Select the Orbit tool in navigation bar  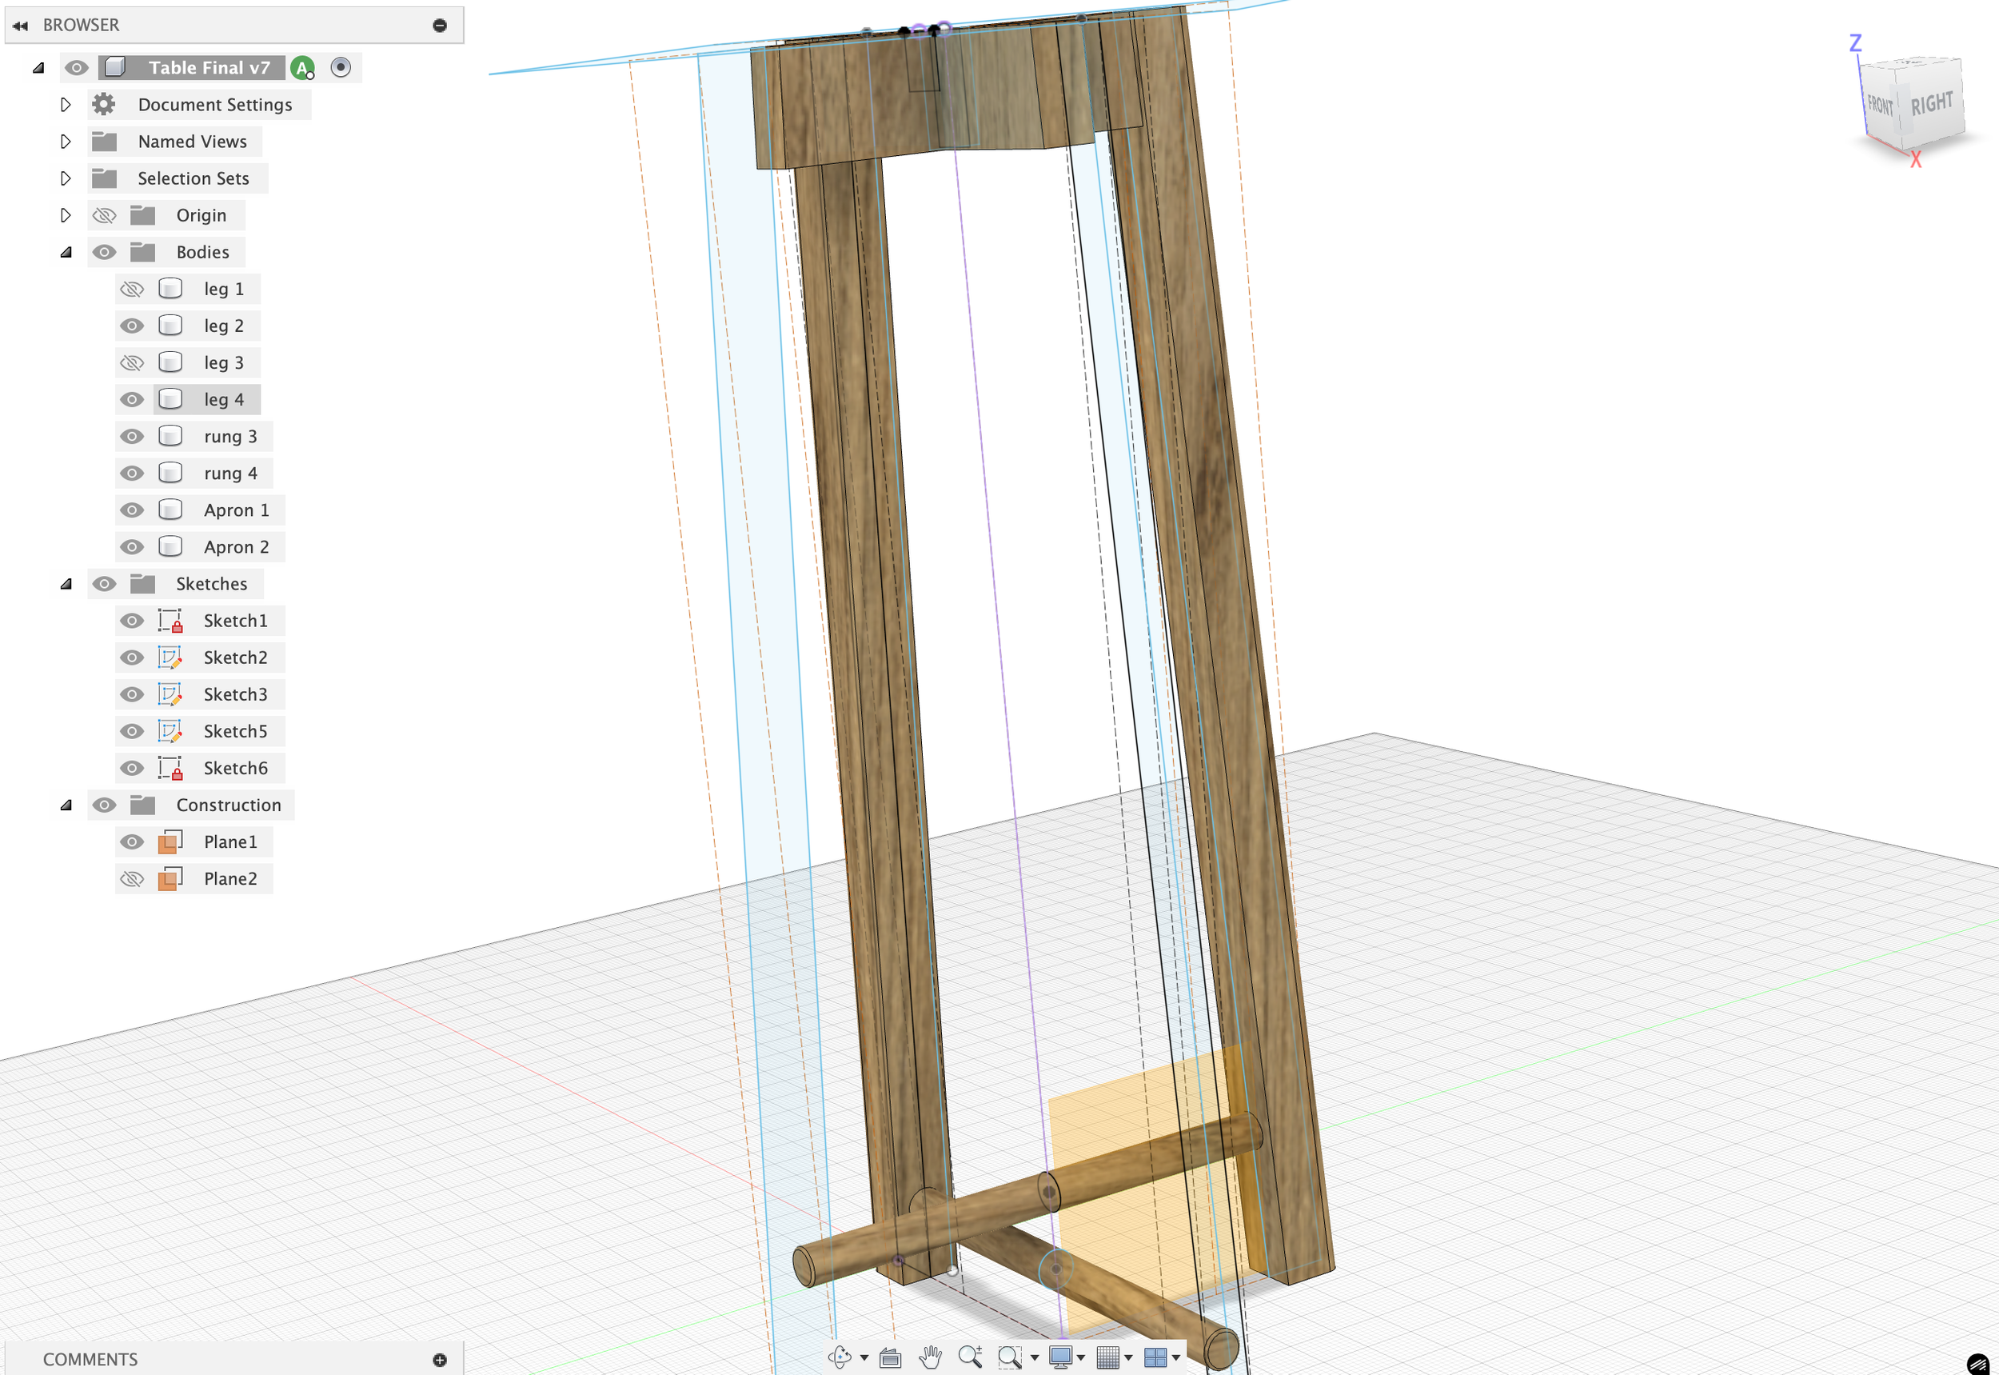pyautogui.click(x=840, y=1357)
